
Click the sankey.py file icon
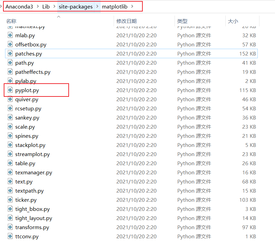[10, 117]
